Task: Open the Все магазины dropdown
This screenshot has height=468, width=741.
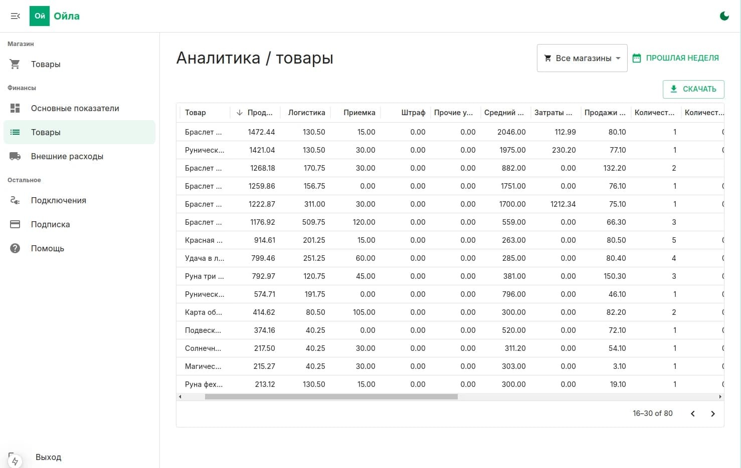Action: (x=582, y=58)
